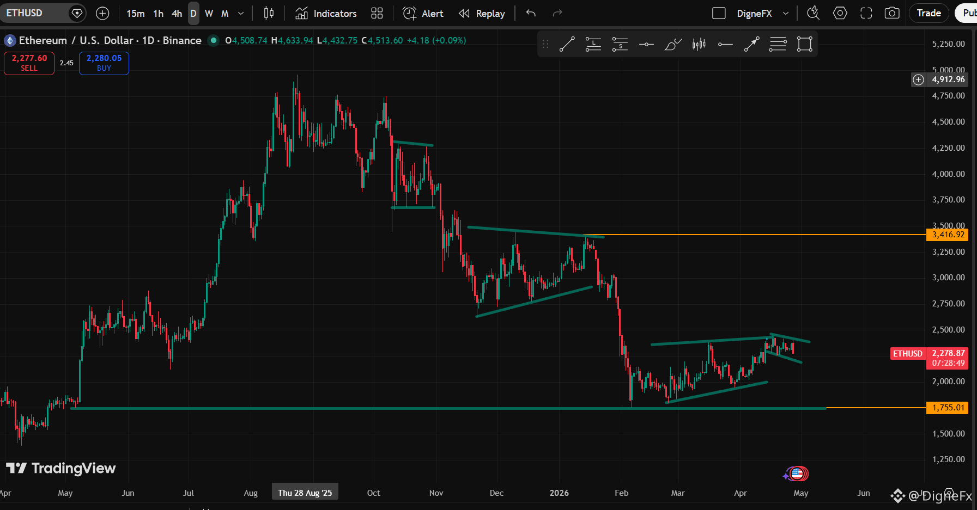977x510 pixels.
Task: Select the Fib Retracement tool
Action: (x=778, y=44)
